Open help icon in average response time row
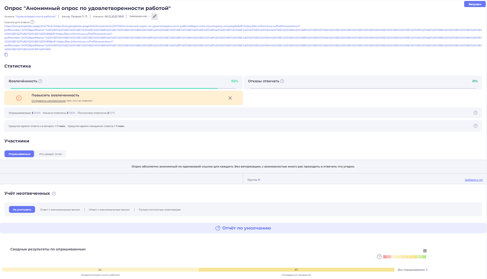Image resolution: width=487 pixels, height=279 pixels. point(475,126)
